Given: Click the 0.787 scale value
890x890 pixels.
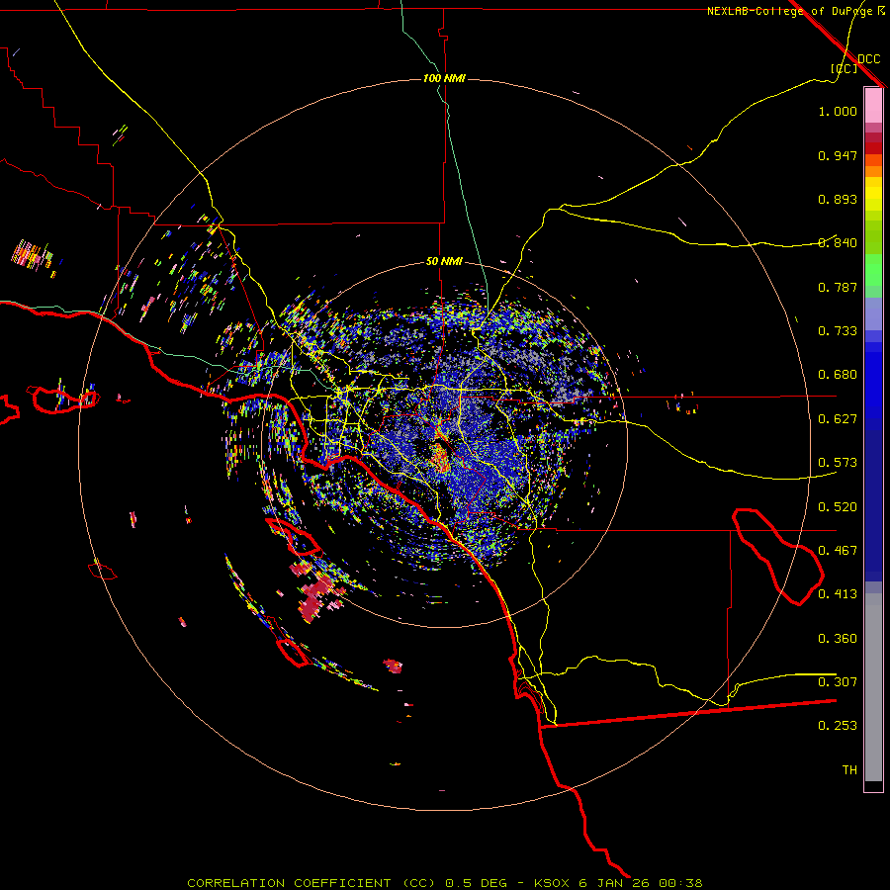Looking at the screenshot, I should tap(838, 287).
